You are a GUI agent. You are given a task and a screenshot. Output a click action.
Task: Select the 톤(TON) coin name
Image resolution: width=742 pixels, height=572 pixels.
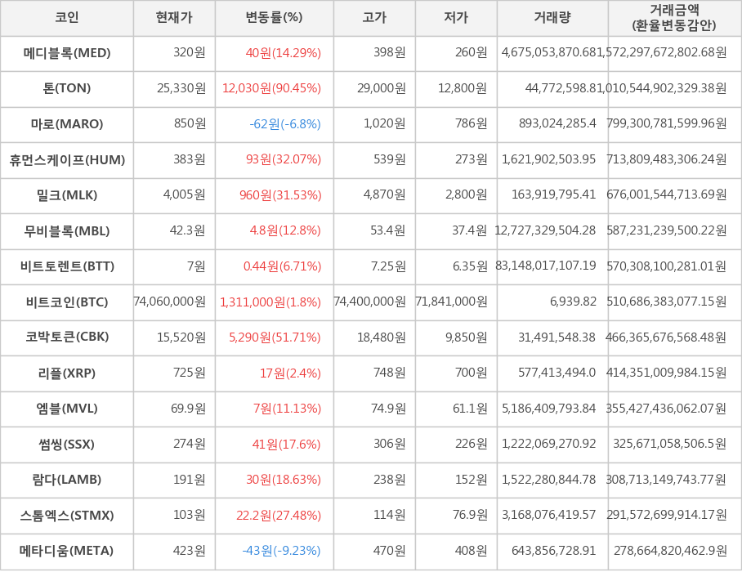pyautogui.click(x=67, y=88)
